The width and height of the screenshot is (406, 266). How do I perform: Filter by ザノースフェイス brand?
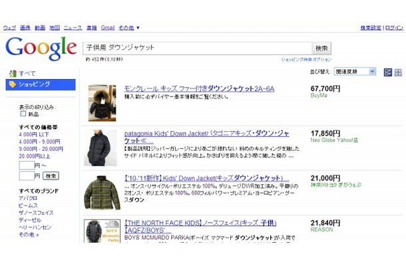(36, 213)
